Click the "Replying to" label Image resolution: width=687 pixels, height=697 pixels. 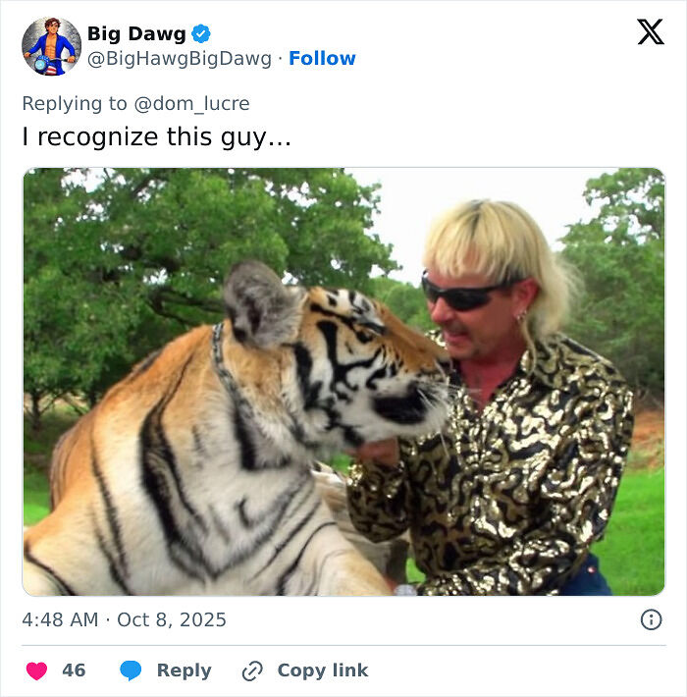click(x=75, y=103)
